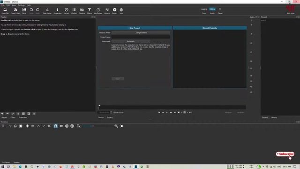Switch to FX layout
This screenshot has height=169, width=300.
click(x=220, y=9)
